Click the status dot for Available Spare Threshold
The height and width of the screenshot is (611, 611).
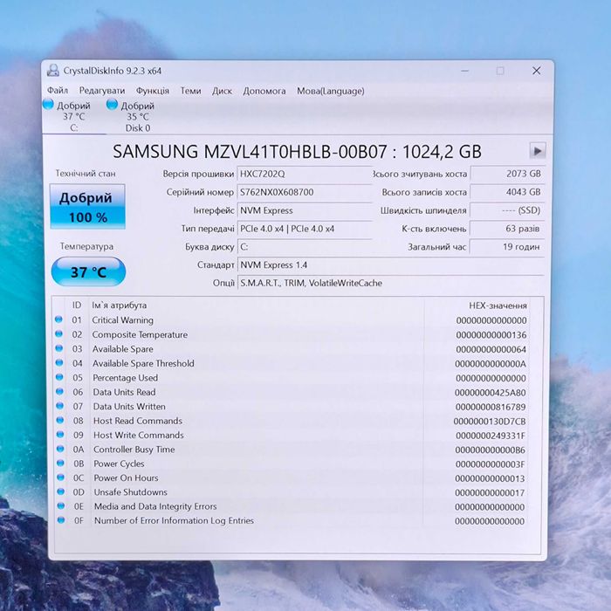coord(59,363)
